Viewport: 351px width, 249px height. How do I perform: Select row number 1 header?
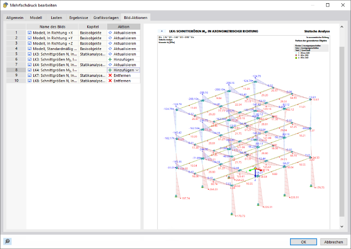coord(16,33)
